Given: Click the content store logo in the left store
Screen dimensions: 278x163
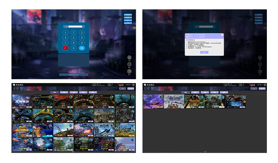Looking at the screenshot, I should pos(14,84).
